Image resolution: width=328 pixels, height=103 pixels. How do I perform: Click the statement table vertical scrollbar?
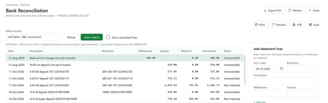coord(245,70)
